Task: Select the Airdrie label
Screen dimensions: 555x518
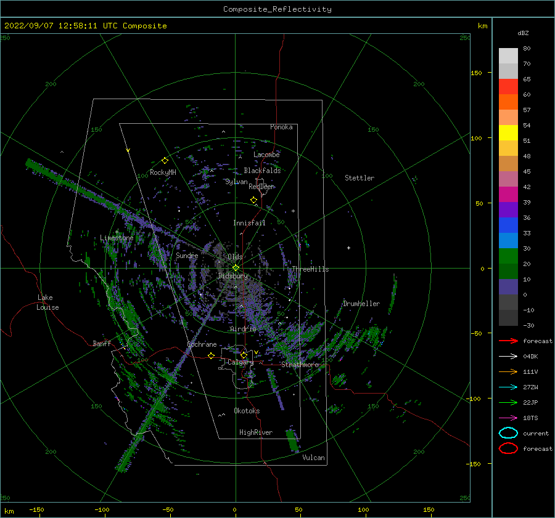Action: pos(243,329)
